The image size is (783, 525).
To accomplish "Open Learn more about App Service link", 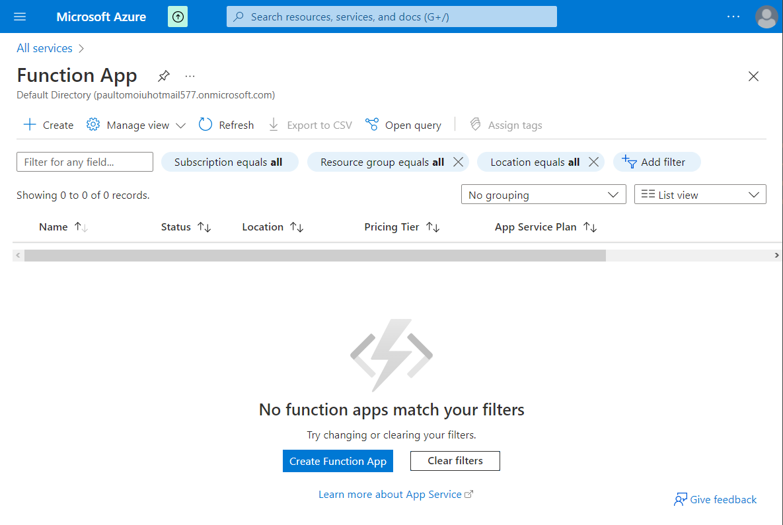I will point(396,495).
